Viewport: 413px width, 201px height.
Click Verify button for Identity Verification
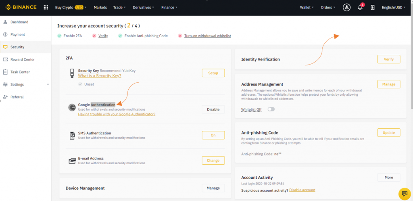pos(389,59)
